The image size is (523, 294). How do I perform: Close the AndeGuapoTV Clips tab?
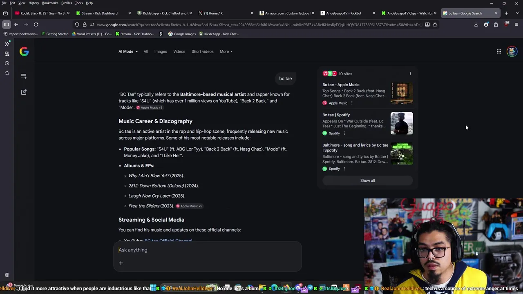click(435, 13)
